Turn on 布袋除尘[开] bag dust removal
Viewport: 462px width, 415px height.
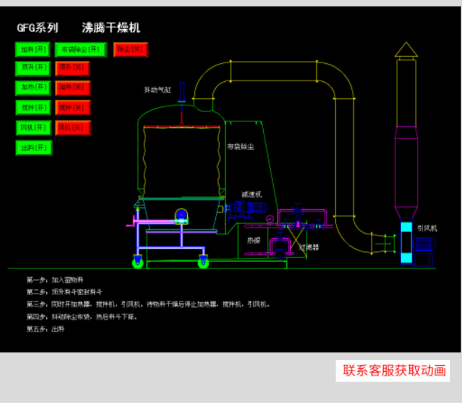point(81,50)
